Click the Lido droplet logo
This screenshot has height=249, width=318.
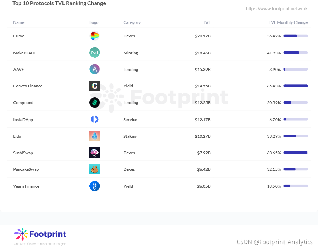[95, 136]
